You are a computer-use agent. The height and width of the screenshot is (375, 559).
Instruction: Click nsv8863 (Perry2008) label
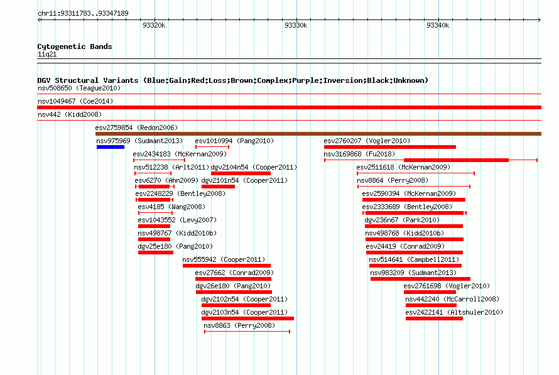point(239,325)
